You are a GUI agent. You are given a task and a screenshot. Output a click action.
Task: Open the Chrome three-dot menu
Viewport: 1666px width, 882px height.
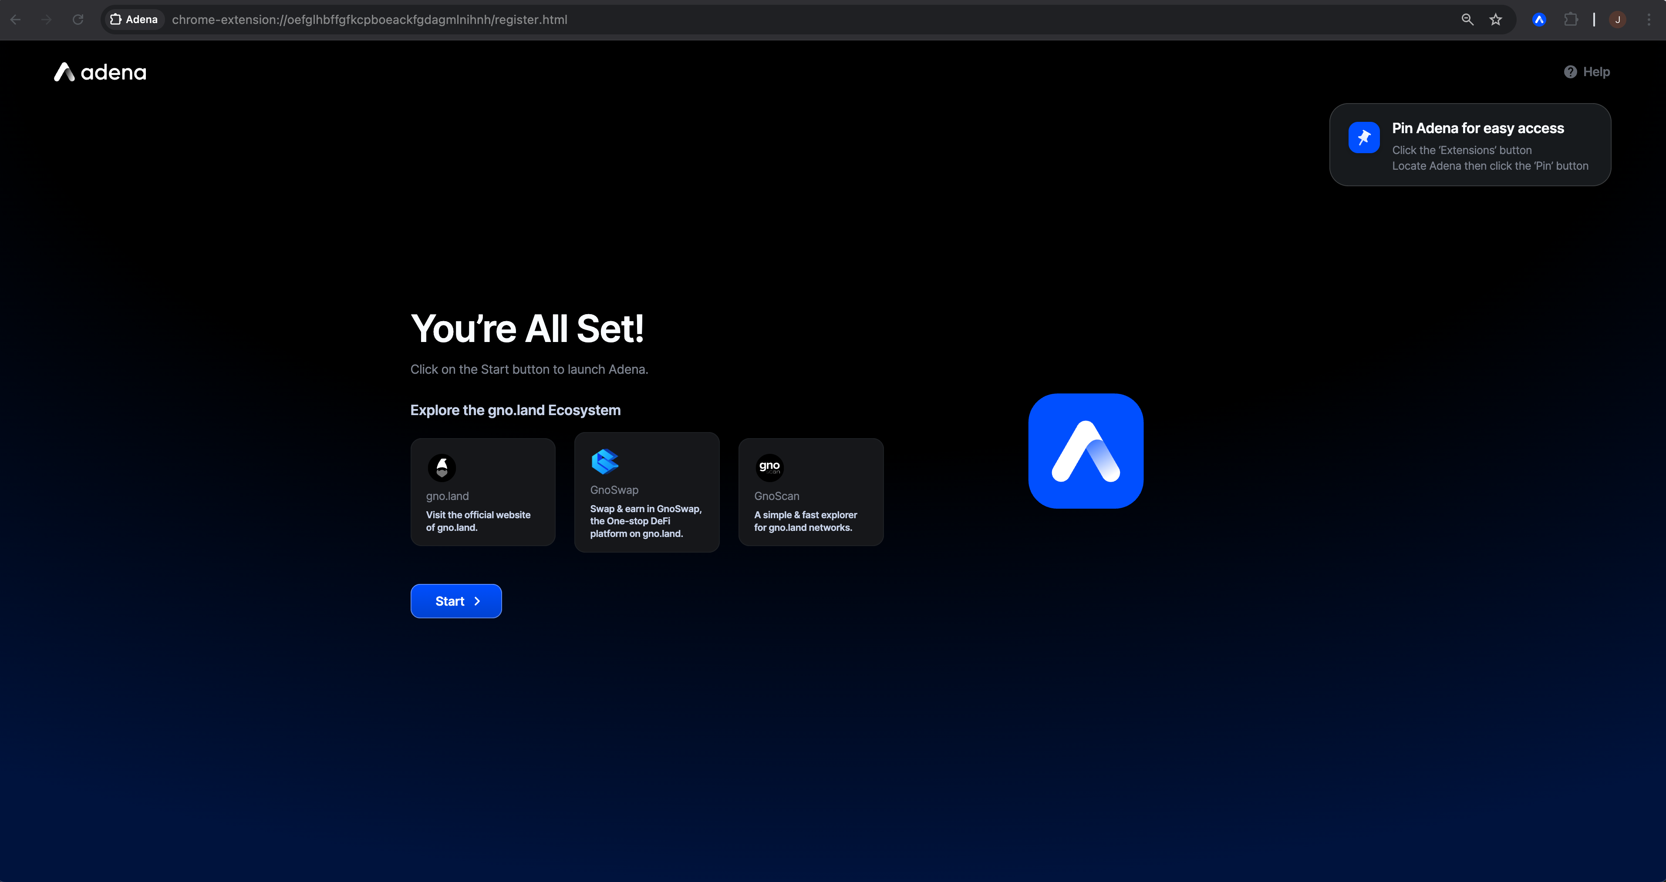[1649, 20]
